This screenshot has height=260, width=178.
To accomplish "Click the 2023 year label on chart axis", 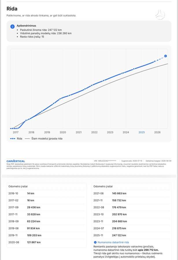I will 110,132.
